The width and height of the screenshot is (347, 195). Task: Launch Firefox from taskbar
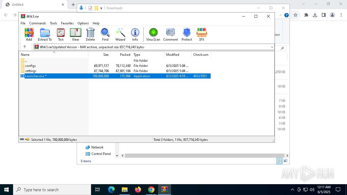pos(138,190)
